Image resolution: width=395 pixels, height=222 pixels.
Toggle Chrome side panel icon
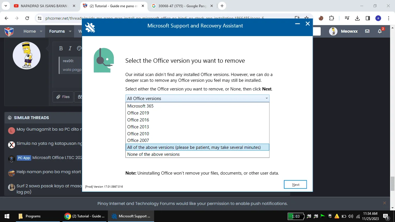pos(368,18)
